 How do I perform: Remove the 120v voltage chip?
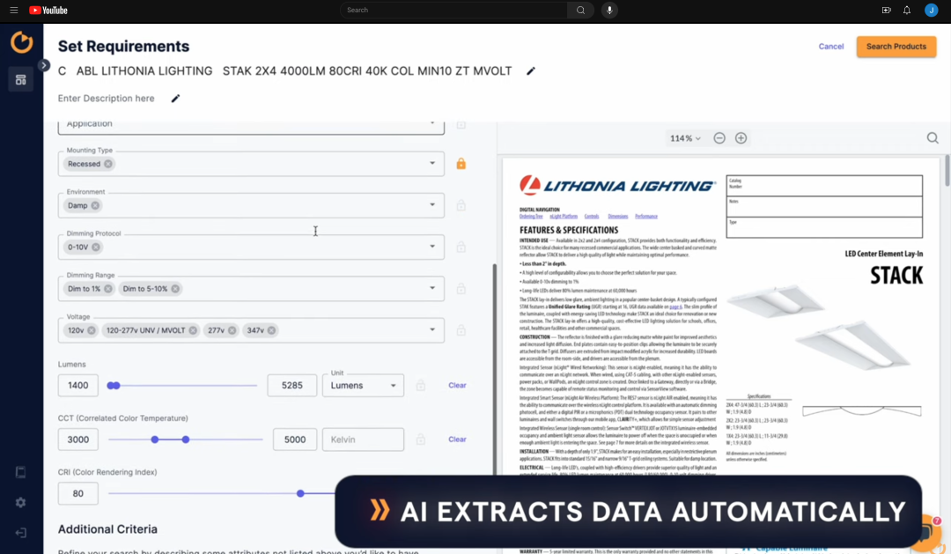pos(91,330)
